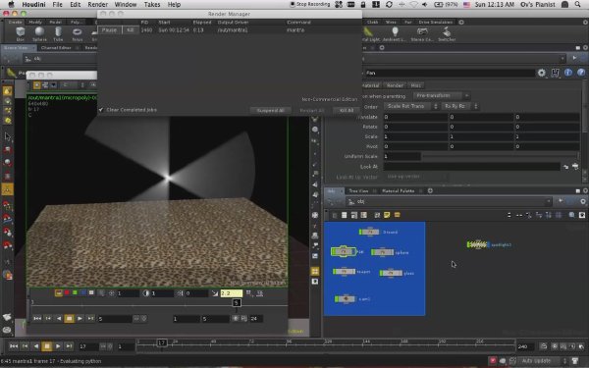Create a Sphere from the shelf
The image size is (589, 368).
[39, 33]
